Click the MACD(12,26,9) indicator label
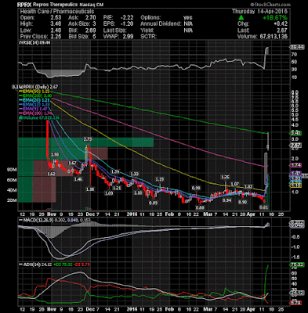The height and width of the screenshot is (313, 308). pos(38,220)
